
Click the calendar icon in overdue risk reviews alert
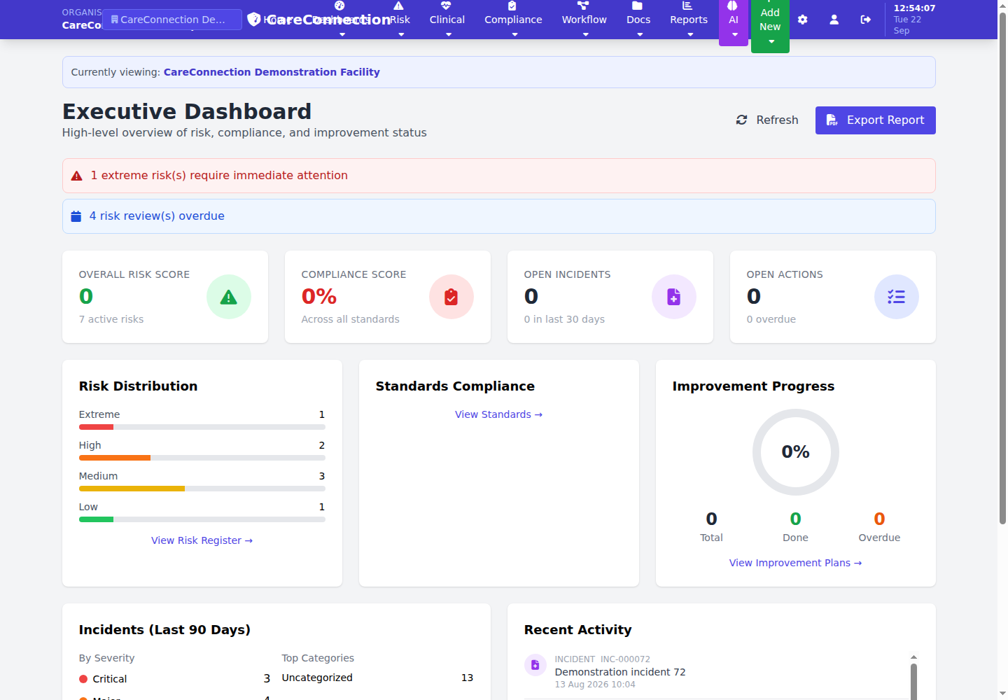76,216
